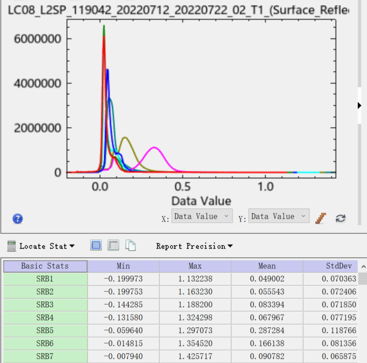Click the SRB7 Max value cell
Viewport: 367px width, 363px height.
[195, 357]
